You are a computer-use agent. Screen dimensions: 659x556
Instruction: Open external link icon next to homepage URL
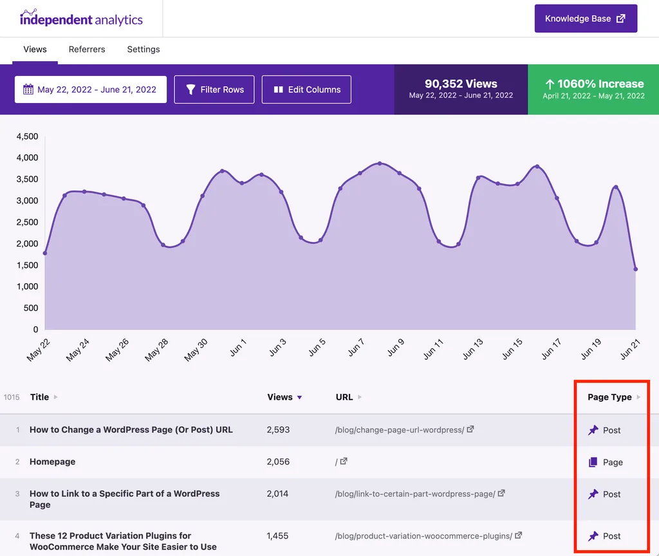coord(344,461)
